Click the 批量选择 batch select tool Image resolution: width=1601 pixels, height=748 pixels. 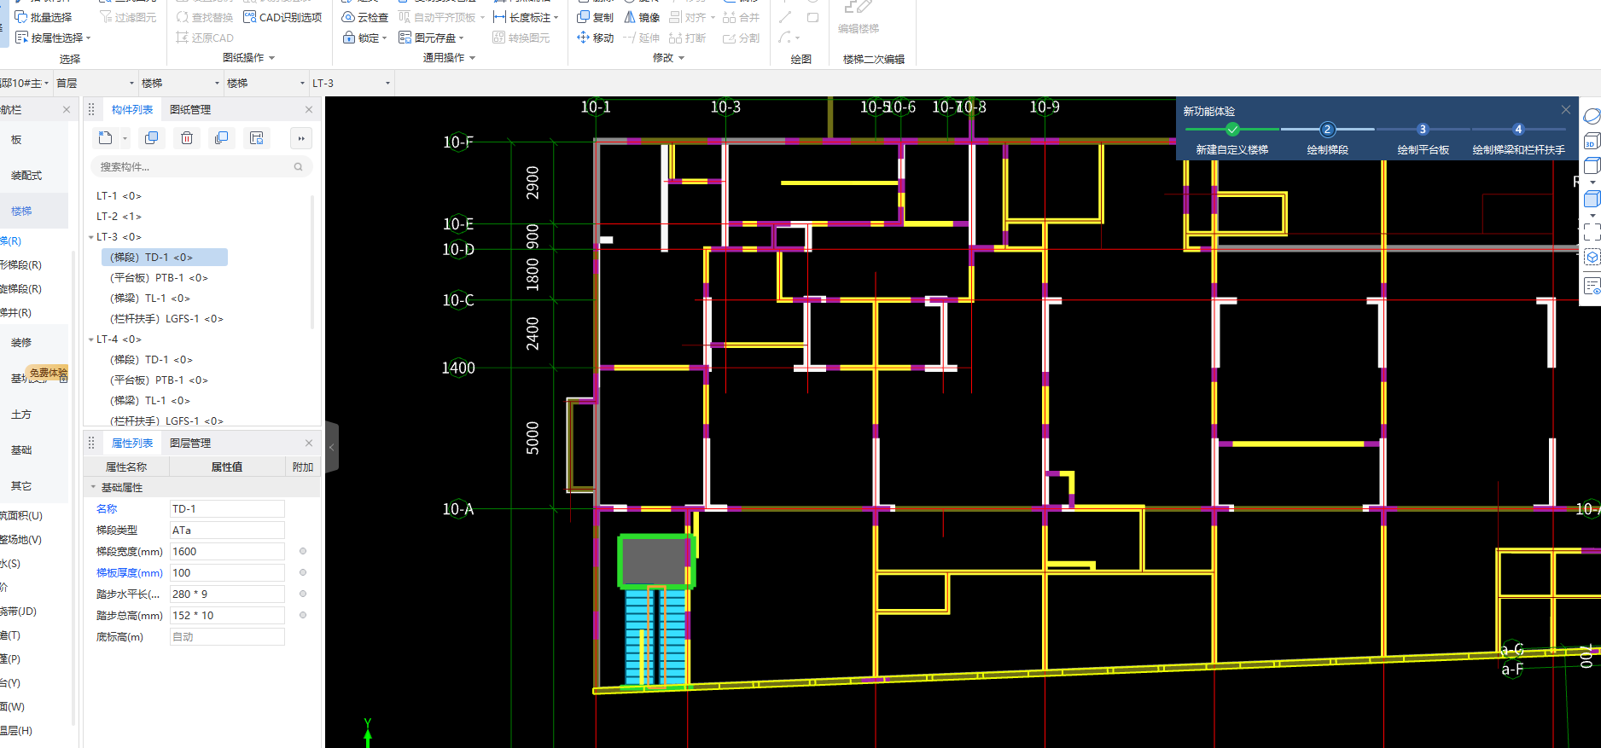pyautogui.click(x=44, y=17)
